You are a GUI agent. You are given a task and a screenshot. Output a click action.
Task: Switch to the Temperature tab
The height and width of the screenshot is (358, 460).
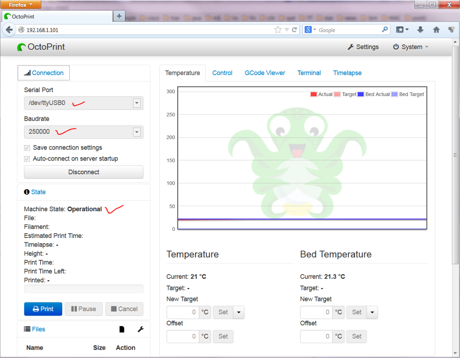pos(182,73)
